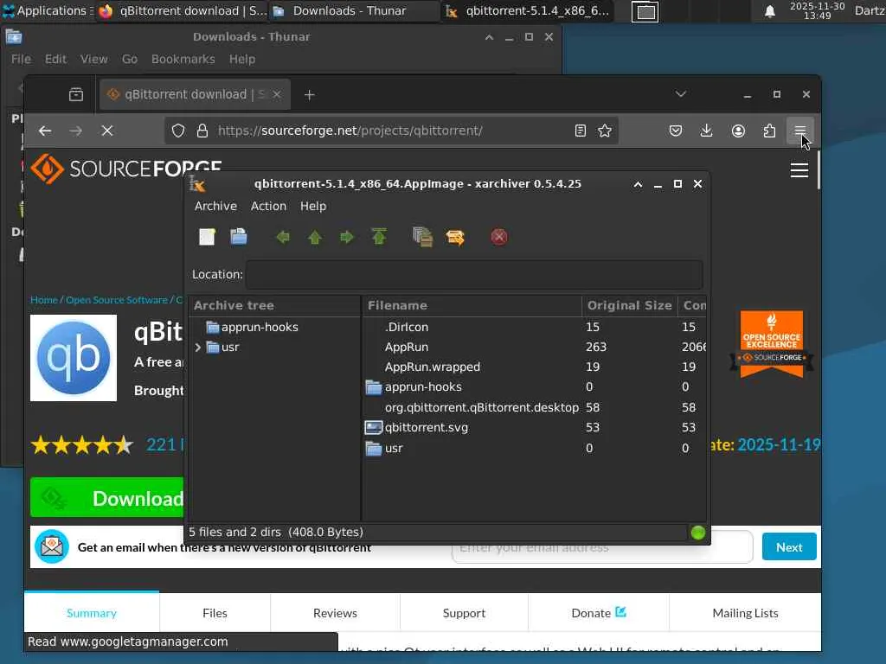Open Action menu in xarchiver

pyautogui.click(x=268, y=206)
